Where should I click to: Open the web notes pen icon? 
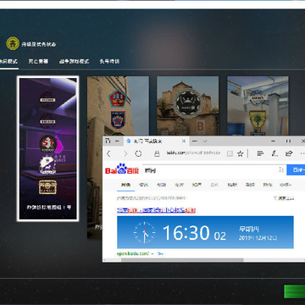tap(274, 153)
